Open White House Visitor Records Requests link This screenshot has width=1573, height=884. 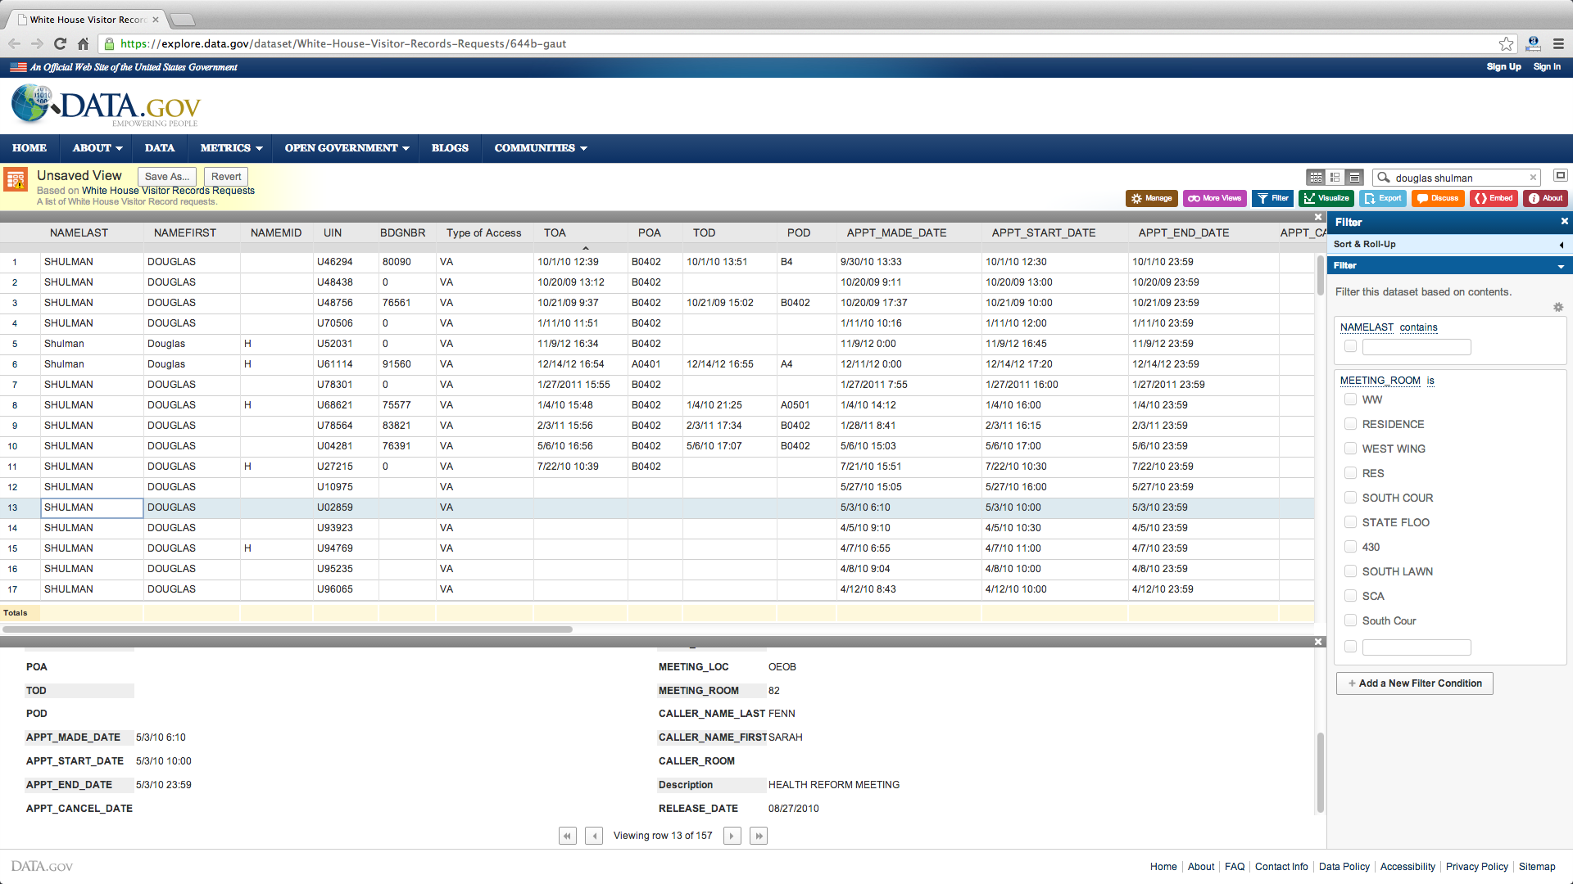168,191
